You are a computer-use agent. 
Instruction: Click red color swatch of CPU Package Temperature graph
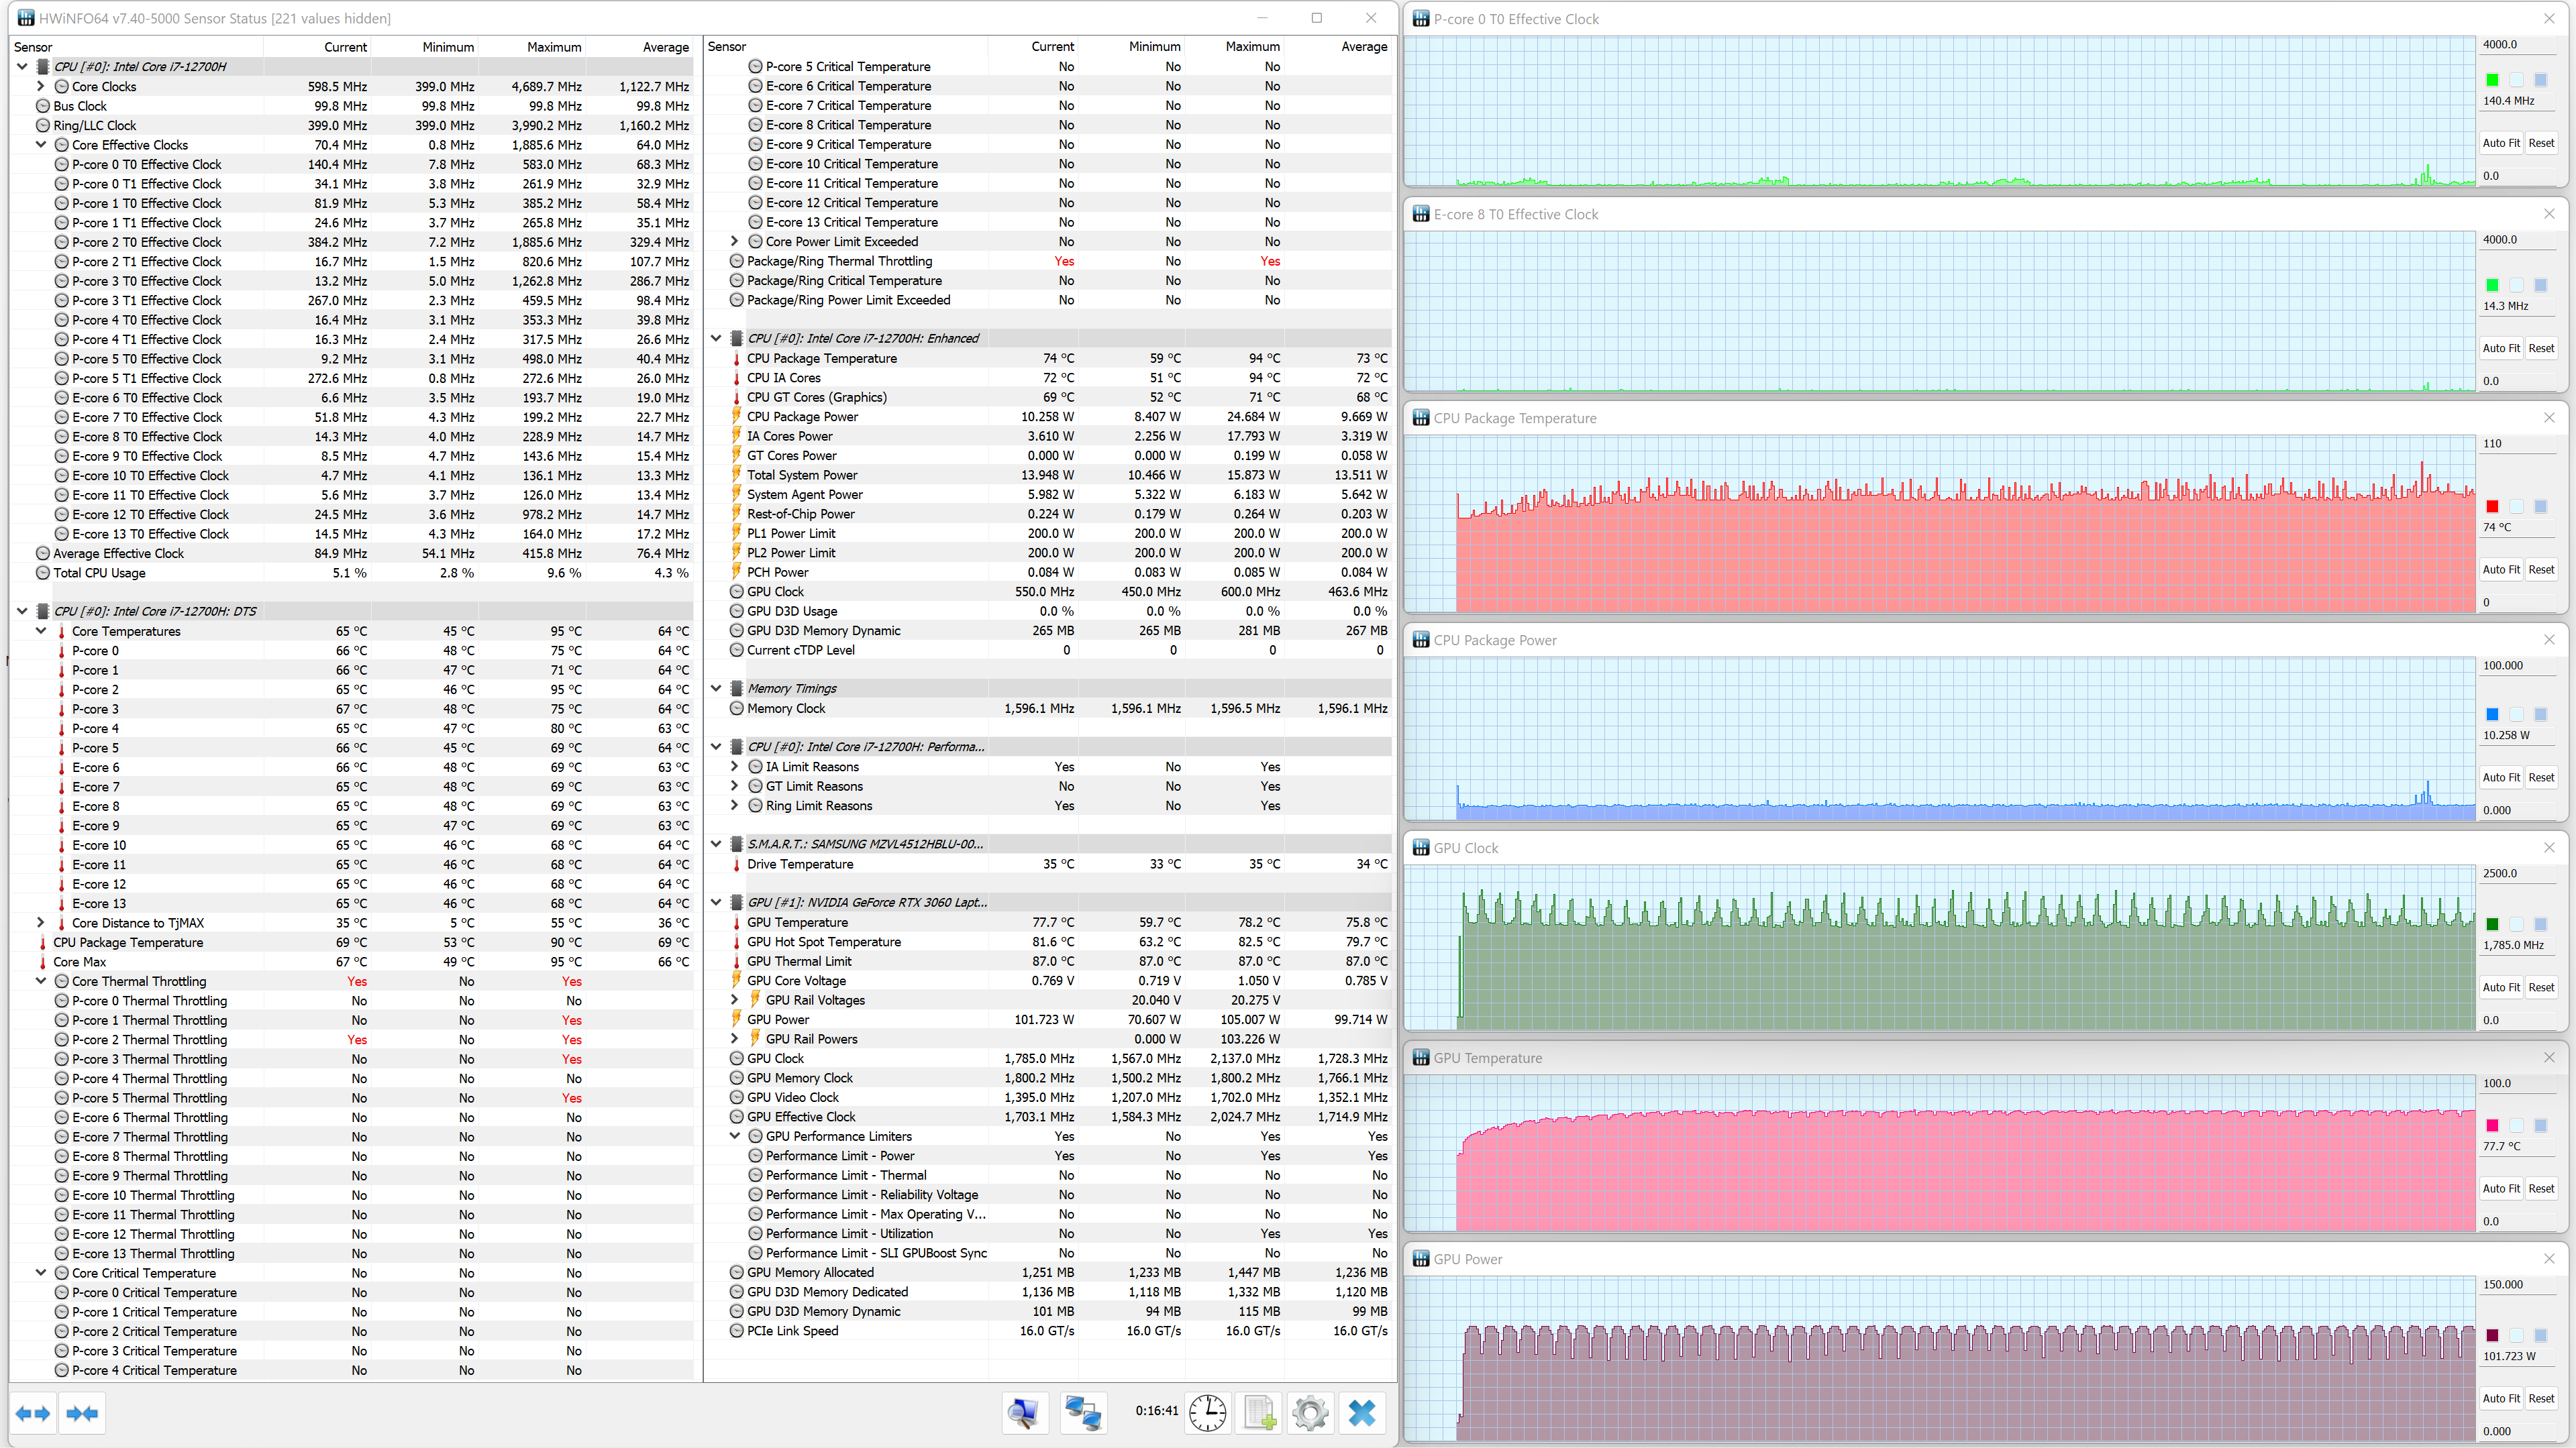tap(2493, 506)
